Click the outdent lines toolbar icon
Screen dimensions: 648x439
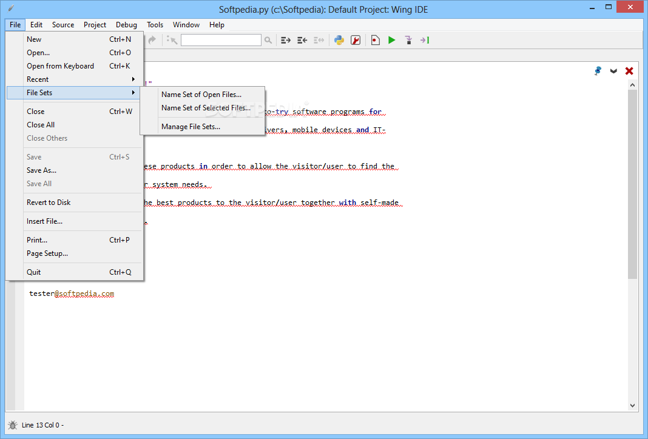pyautogui.click(x=302, y=40)
